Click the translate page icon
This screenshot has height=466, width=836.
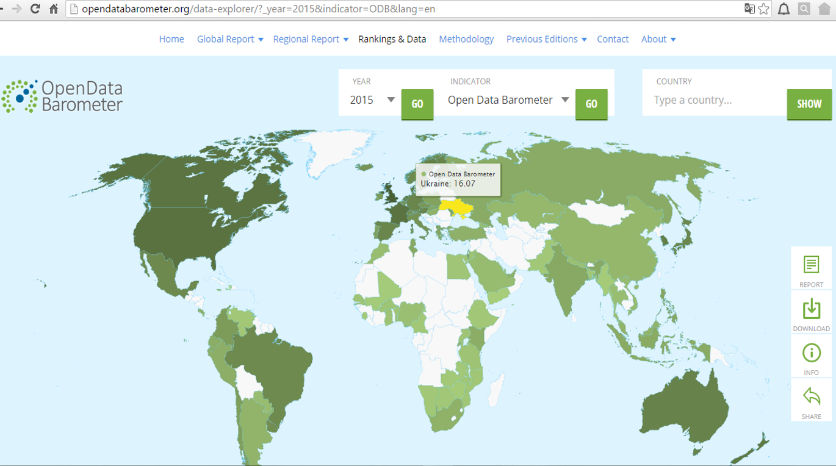pyautogui.click(x=749, y=9)
